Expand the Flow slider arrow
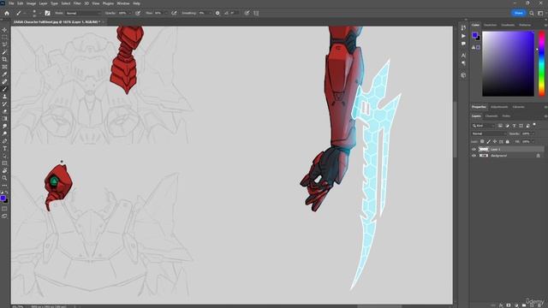548x308 pixels. point(165,14)
